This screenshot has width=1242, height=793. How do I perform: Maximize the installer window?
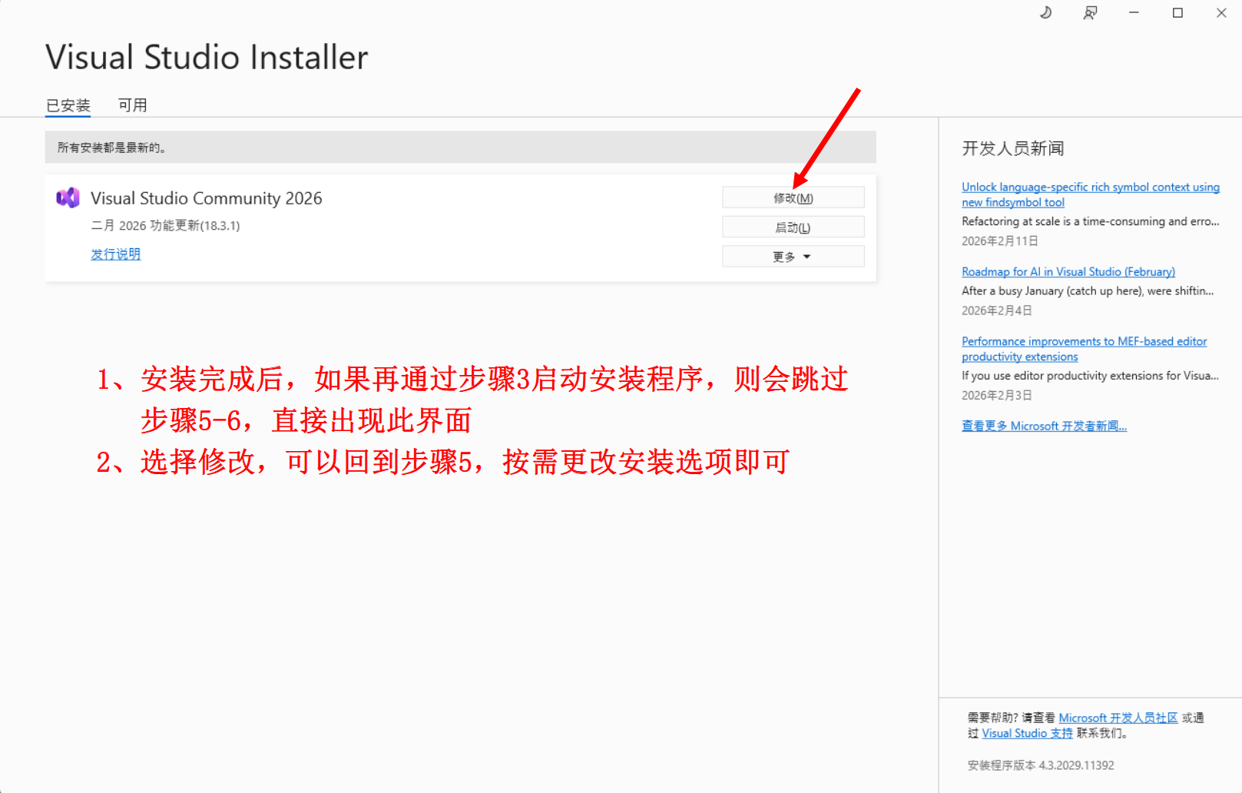1177,13
